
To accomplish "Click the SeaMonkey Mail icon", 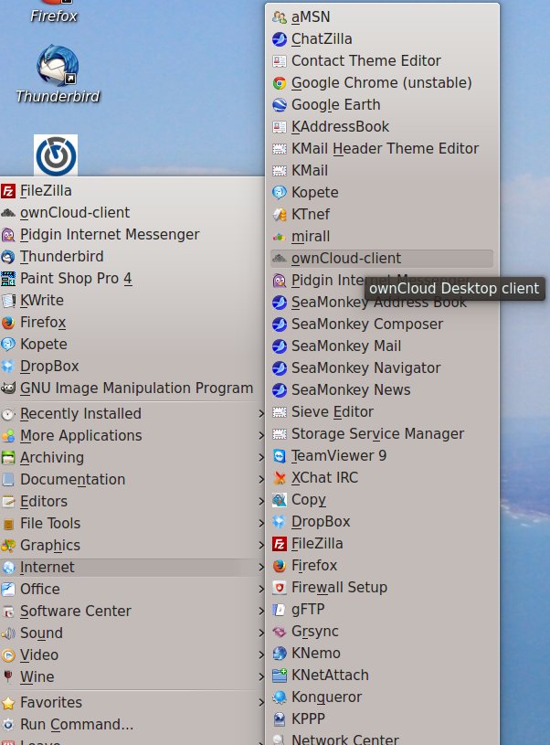I will [x=280, y=346].
